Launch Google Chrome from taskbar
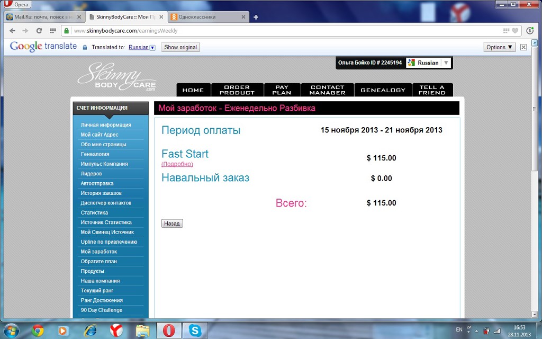542x339 pixels. click(37, 331)
